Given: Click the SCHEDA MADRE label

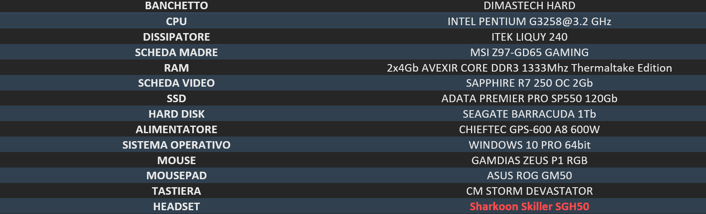Looking at the screenshot, I should click(176, 52).
